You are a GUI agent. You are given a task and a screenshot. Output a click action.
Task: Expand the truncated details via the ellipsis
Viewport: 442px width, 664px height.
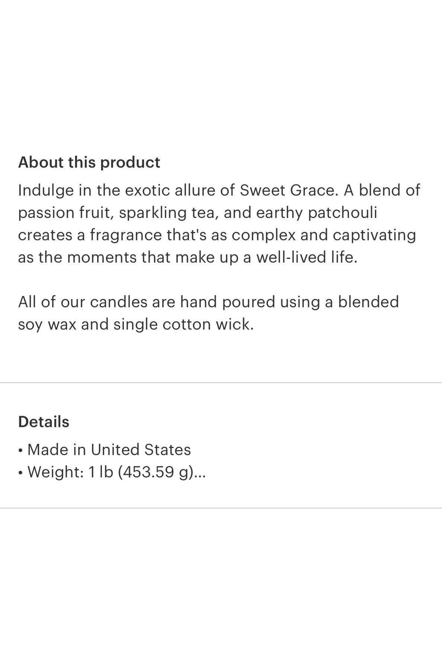(x=200, y=473)
